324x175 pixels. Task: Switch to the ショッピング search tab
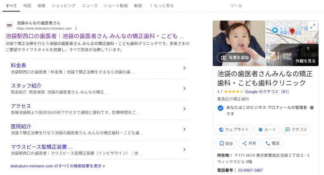click(x=64, y=6)
